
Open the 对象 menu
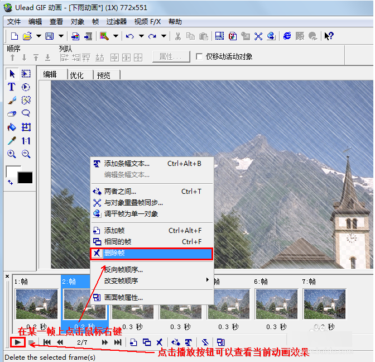pyautogui.click(x=78, y=22)
